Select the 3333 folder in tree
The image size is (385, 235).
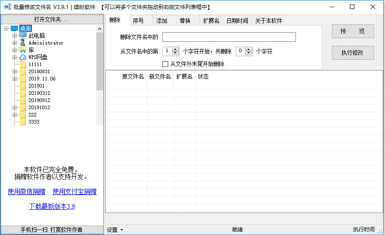coord(34,122)
